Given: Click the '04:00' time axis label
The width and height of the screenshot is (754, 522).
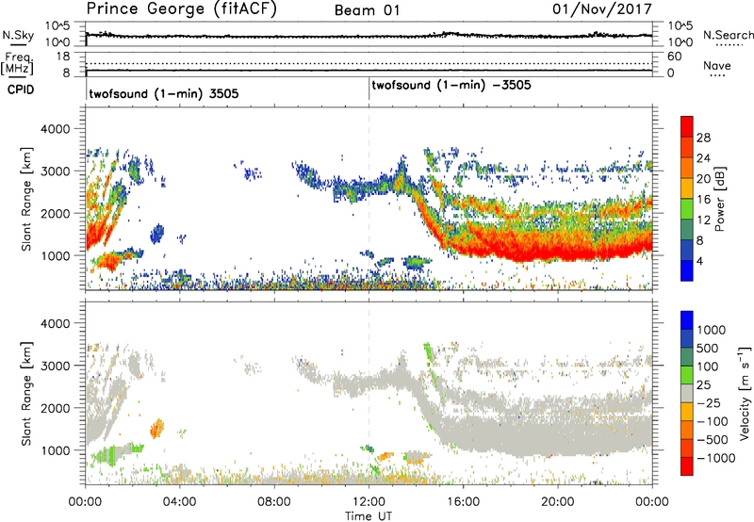Looking at the screenshot, I should click(179, 502).
